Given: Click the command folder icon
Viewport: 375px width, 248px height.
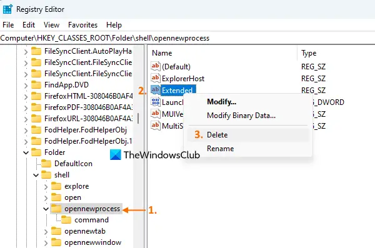Looking at the screenshot, I should tap(66, 220).
